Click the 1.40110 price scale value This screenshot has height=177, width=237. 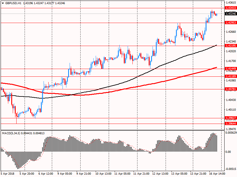(x=231, y=109)
